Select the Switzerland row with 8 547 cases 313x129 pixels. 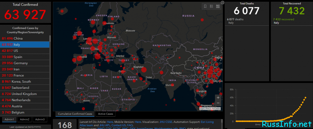[25, 88]
